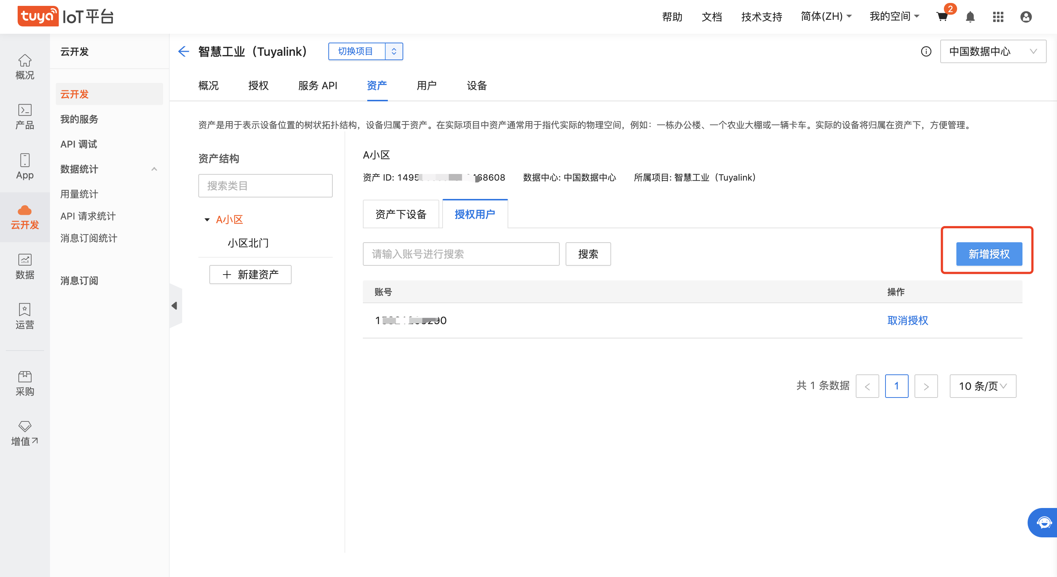Select 小区北门 in asset tree
Viewport: 1057px width, 577px height.
248,243
